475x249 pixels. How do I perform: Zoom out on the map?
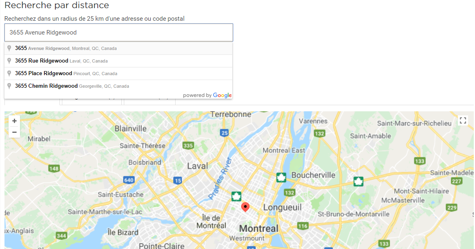coord(14,132)
